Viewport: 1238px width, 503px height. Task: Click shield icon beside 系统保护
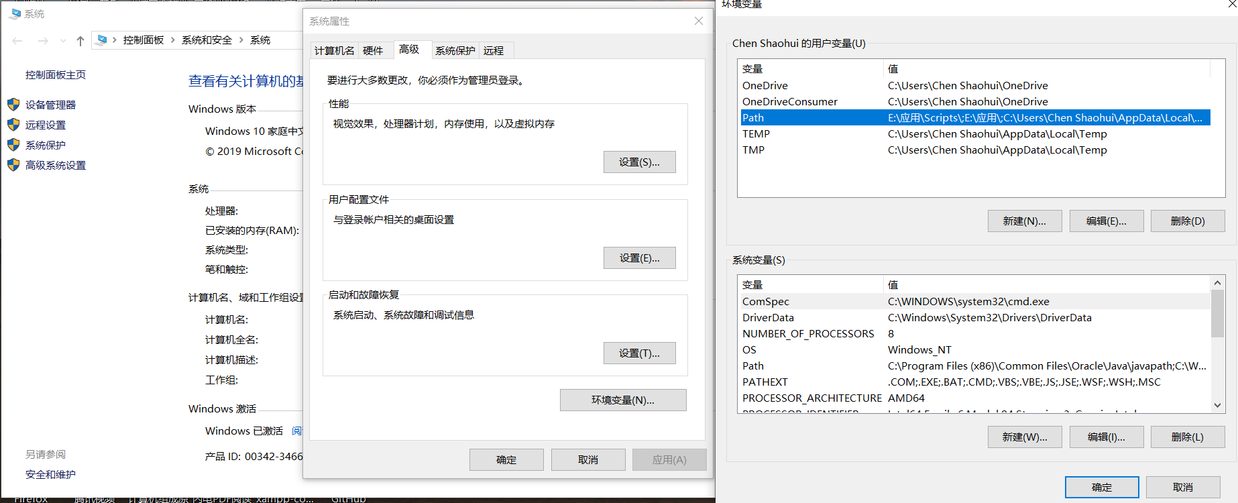pyautogui.click(x=13, y=145)
